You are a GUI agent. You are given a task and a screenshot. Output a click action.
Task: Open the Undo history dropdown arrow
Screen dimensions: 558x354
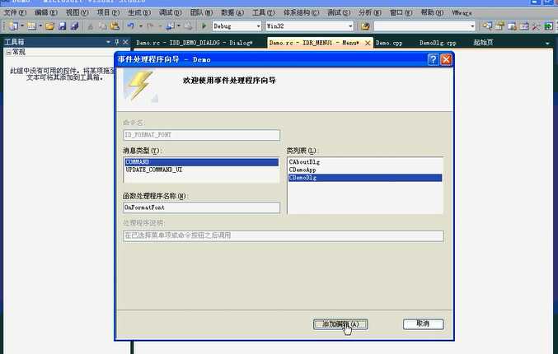tap(141, 26)
